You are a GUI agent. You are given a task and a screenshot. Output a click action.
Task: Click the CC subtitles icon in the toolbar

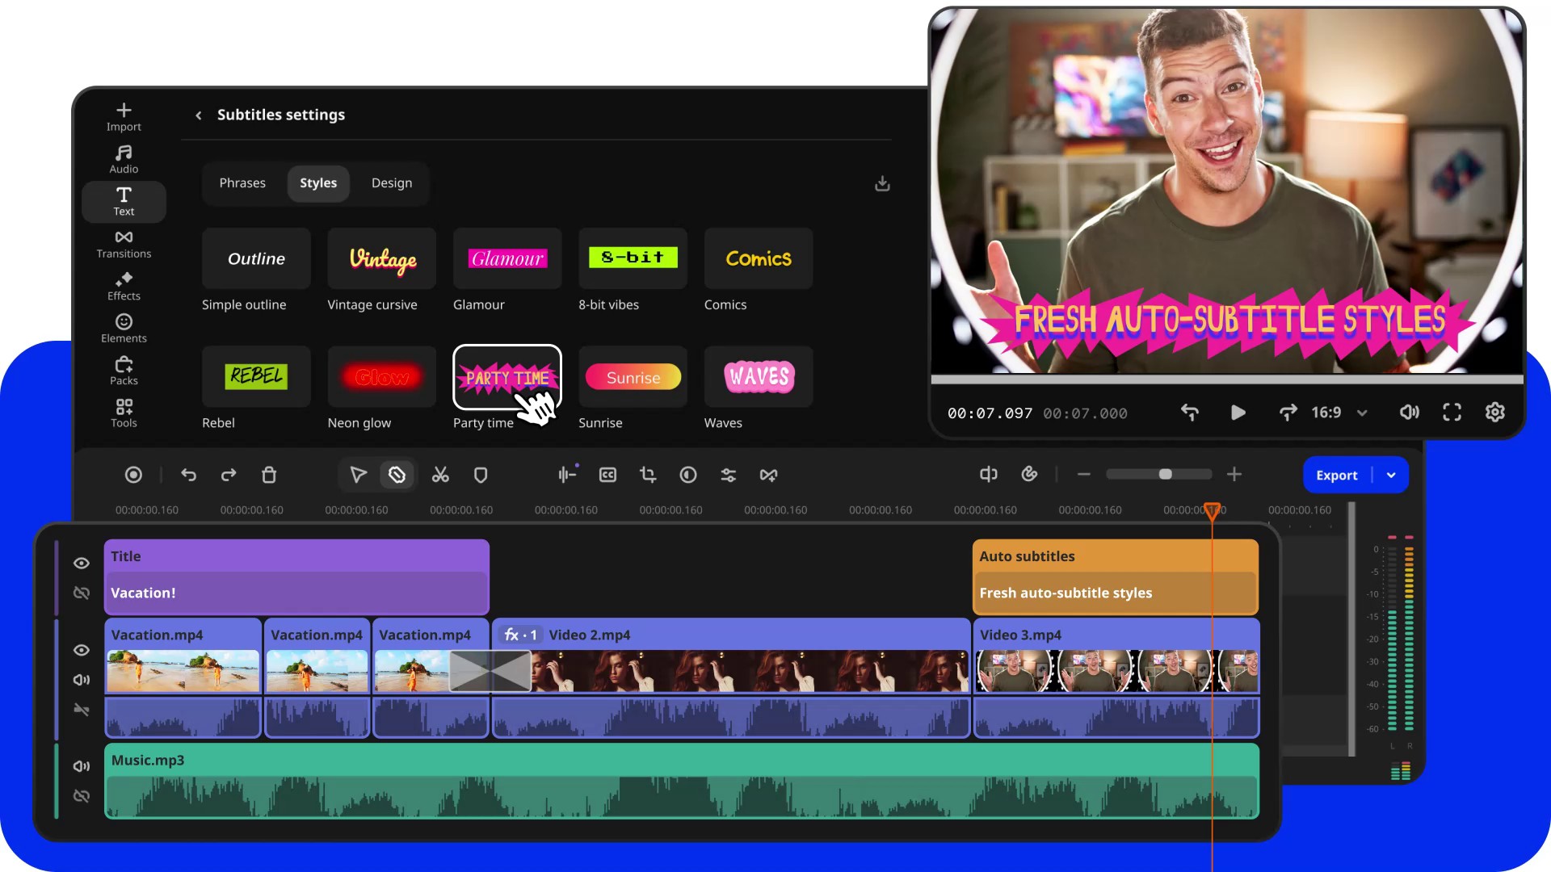[607, 475]
